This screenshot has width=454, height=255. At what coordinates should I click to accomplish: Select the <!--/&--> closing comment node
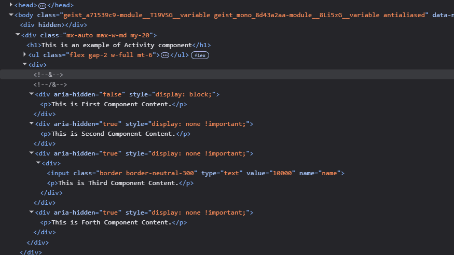[50, 84]
